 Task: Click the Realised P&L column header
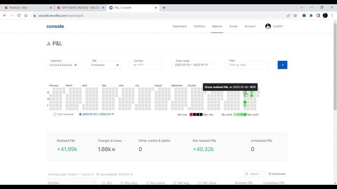(243, 183)
